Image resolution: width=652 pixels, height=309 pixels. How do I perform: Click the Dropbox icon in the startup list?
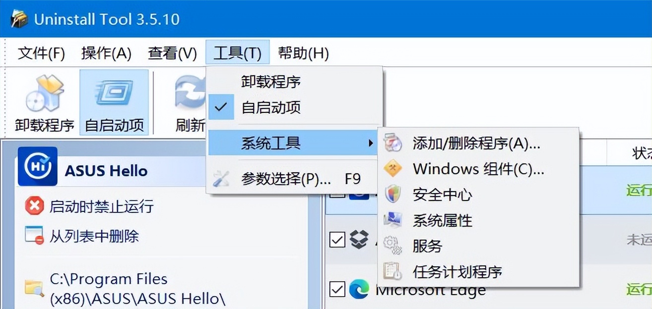[x=359, y=240]
